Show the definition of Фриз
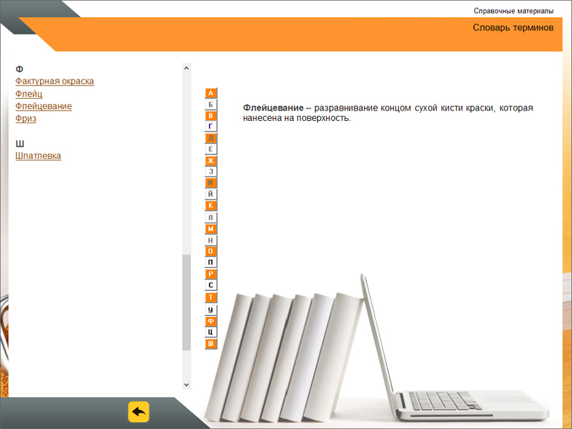The image size is (572, 429). (26, 119)
